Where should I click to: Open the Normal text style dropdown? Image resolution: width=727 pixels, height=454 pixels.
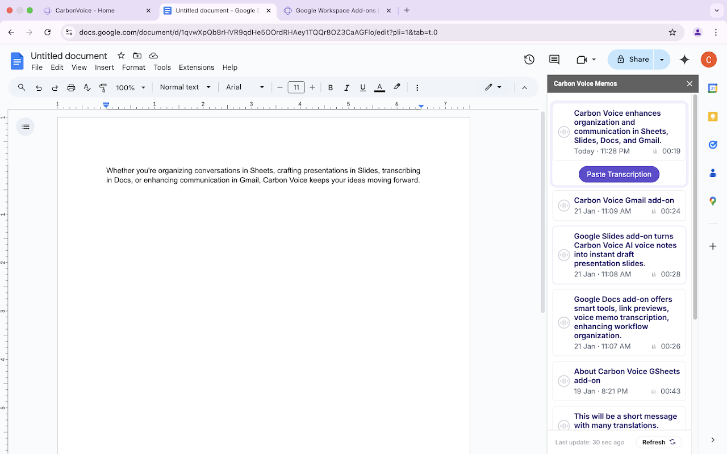click(185, 87)
